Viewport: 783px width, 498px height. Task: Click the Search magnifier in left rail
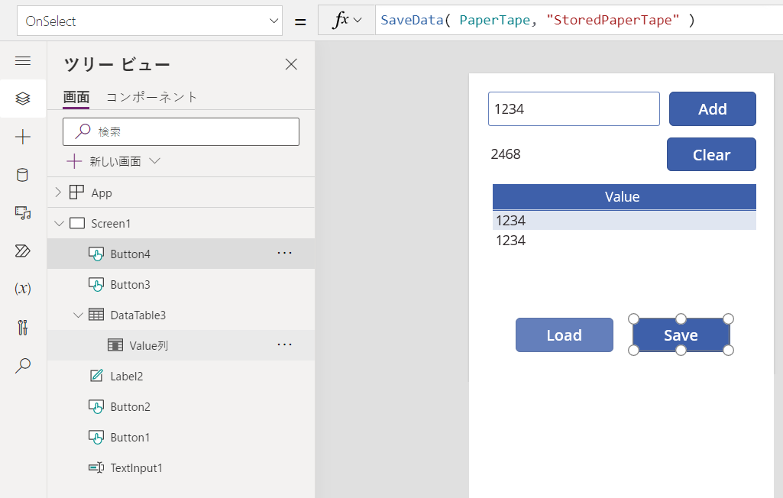pos(23,366)
